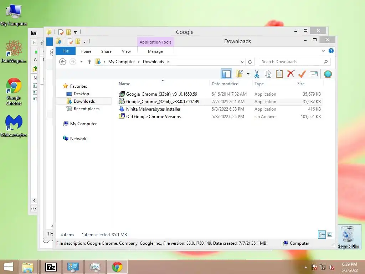This screenshot has height=274, width=365.
Task: Open the File ribbon tab
Action: point(66,51)
